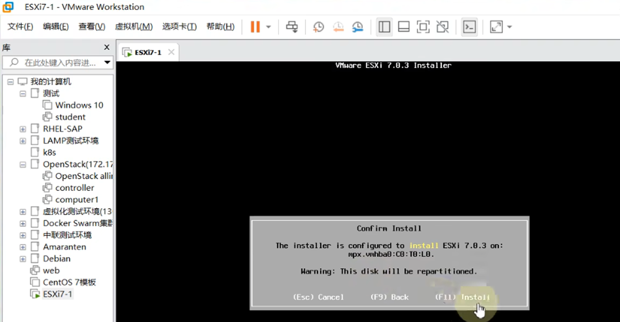This screenshot has height=322, width=620.
Task: Select the computer1 virtual machine
Action: (77, 199)
